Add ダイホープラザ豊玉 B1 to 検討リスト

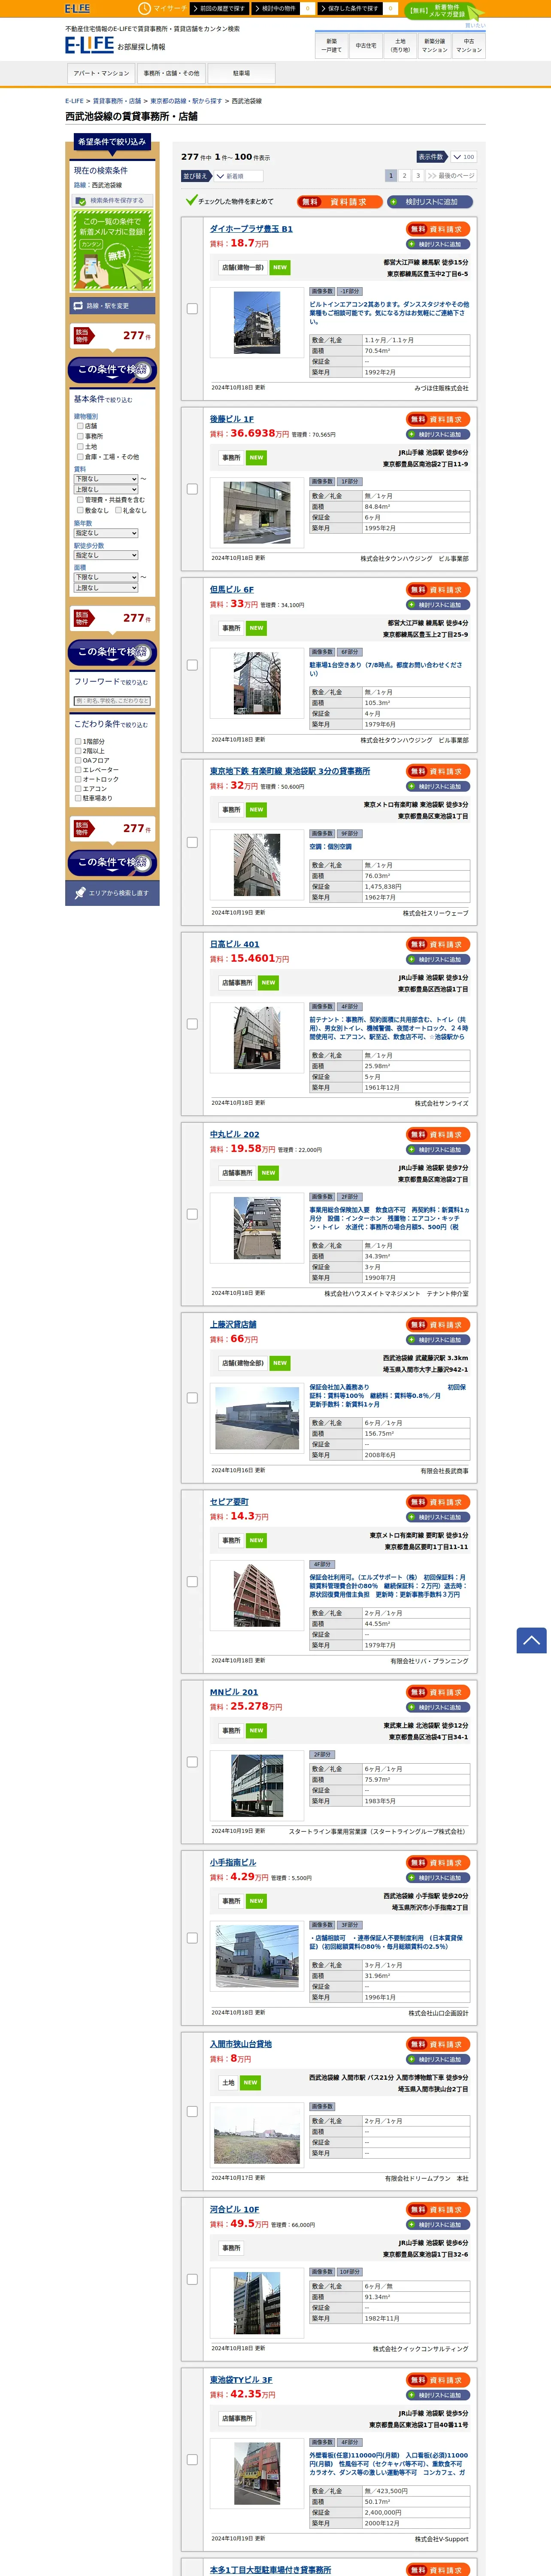tap(438, 244)
